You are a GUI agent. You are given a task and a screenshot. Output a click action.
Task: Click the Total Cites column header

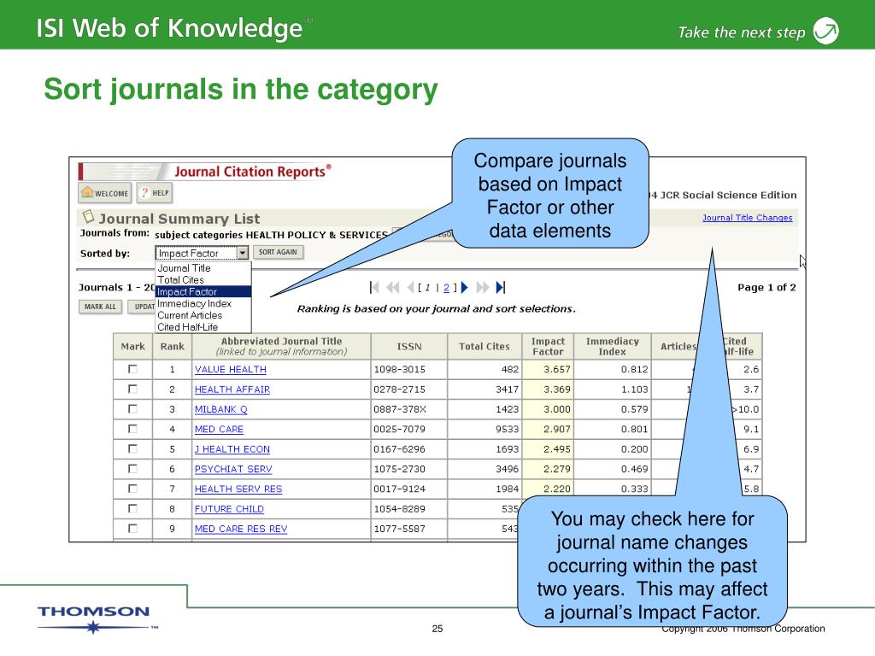point(484,347)
